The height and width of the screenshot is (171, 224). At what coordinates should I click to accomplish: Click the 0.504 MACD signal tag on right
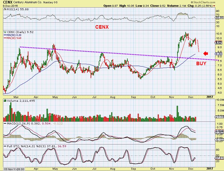(219, 131)
